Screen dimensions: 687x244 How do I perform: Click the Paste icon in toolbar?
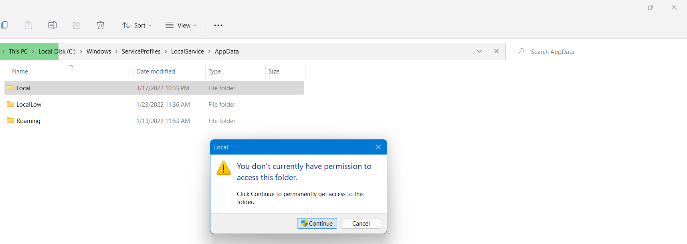click(28, 25)
